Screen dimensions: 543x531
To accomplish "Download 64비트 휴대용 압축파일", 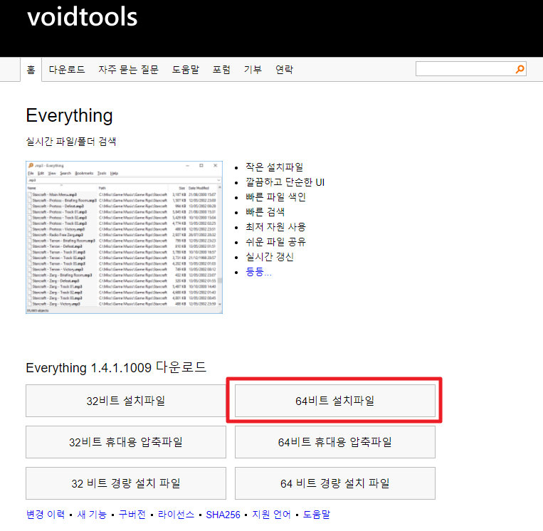I will coord(335,442).
